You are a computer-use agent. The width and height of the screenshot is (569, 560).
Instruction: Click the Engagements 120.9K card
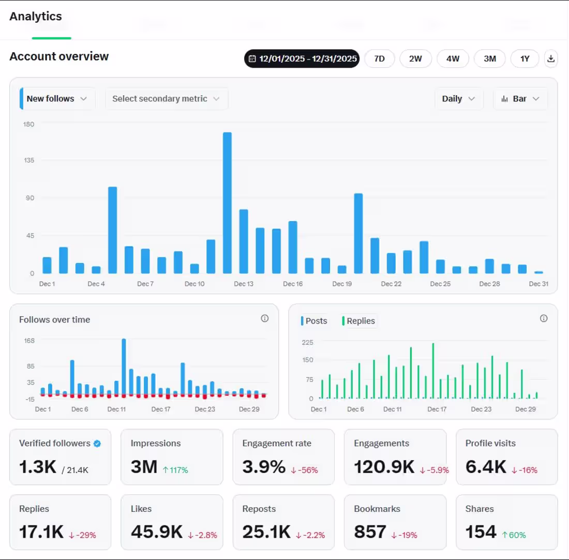[x=395, y=457]
